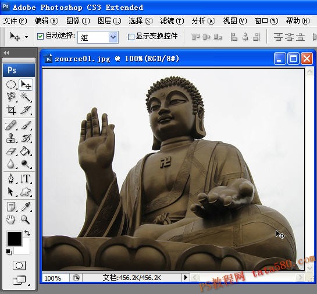The height and width of the screenshot is (294, 317).
Task: Open the 图像(I) menu
Action: click(x=78, y=21)
